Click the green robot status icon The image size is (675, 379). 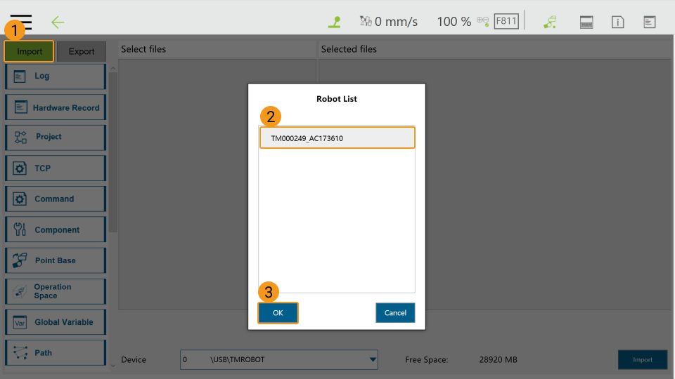point(335,22)
